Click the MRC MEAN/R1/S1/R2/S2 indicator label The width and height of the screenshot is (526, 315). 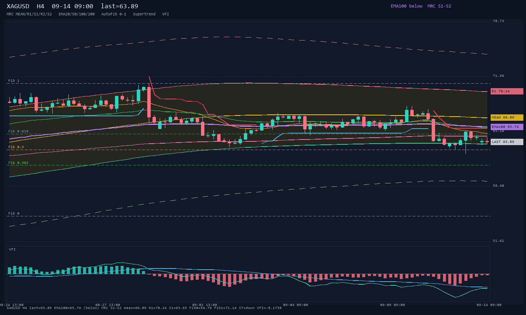29,14
